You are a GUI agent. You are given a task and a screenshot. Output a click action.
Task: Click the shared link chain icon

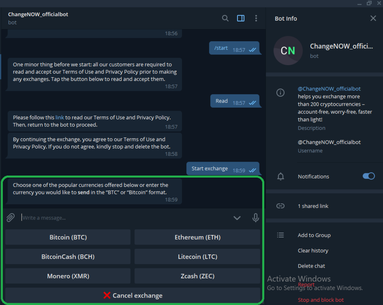pyautogui.click(x=280, y=206)
